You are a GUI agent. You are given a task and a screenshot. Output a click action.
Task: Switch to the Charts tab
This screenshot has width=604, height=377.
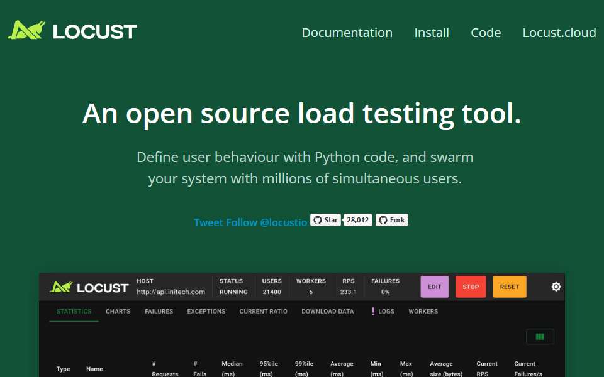118,311
